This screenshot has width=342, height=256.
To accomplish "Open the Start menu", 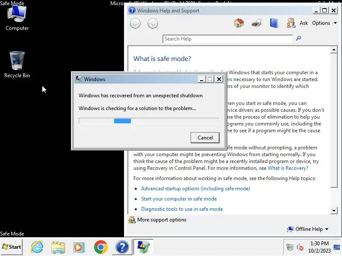I will pyautogui.click(x=12, y=247).
